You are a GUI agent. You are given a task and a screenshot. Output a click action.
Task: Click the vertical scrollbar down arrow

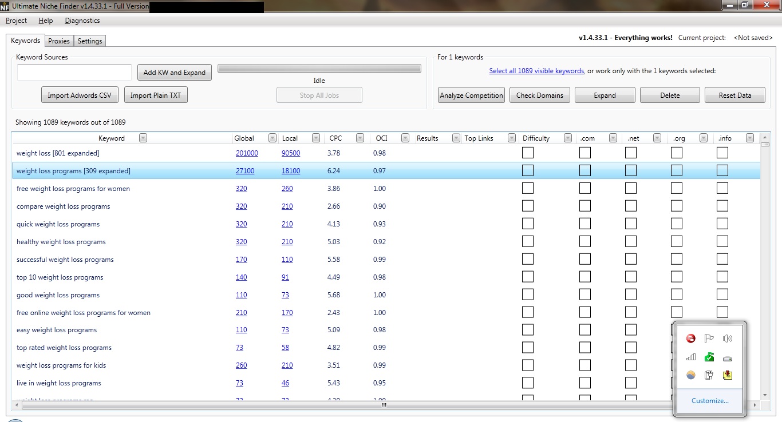click(765, 395)
